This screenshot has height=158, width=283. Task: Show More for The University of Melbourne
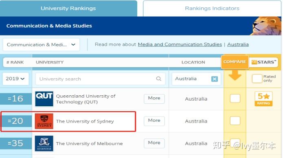(154, 143)
